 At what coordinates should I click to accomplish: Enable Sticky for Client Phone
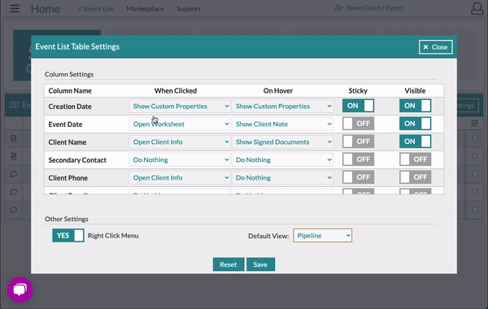[358, 177]
